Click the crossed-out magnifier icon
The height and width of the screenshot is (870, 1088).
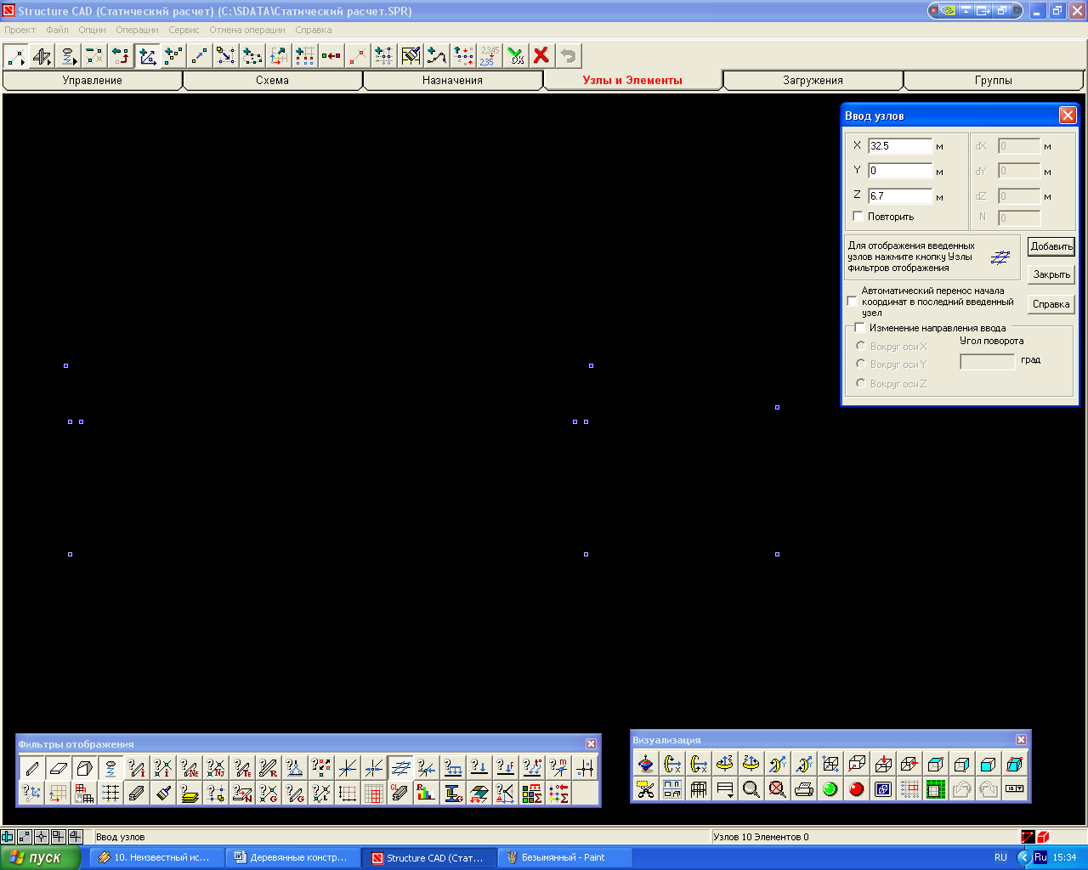pos(778,790)
